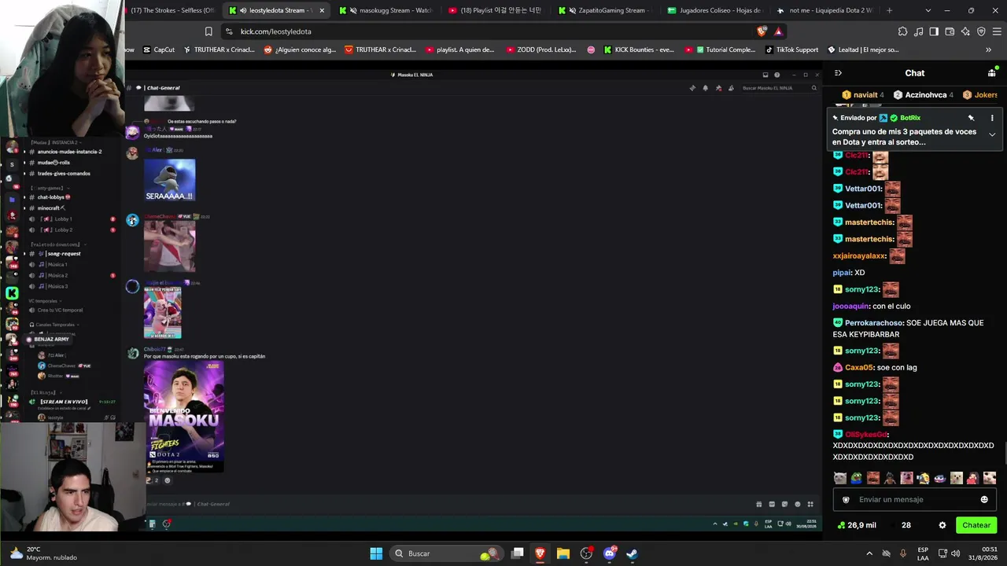Open Brave Rewards triangle icon
1007x566 pixels.
(778, 31)
